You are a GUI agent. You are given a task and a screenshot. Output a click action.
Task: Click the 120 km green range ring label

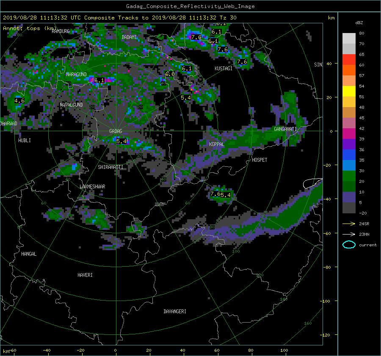(x=260, y=275)
